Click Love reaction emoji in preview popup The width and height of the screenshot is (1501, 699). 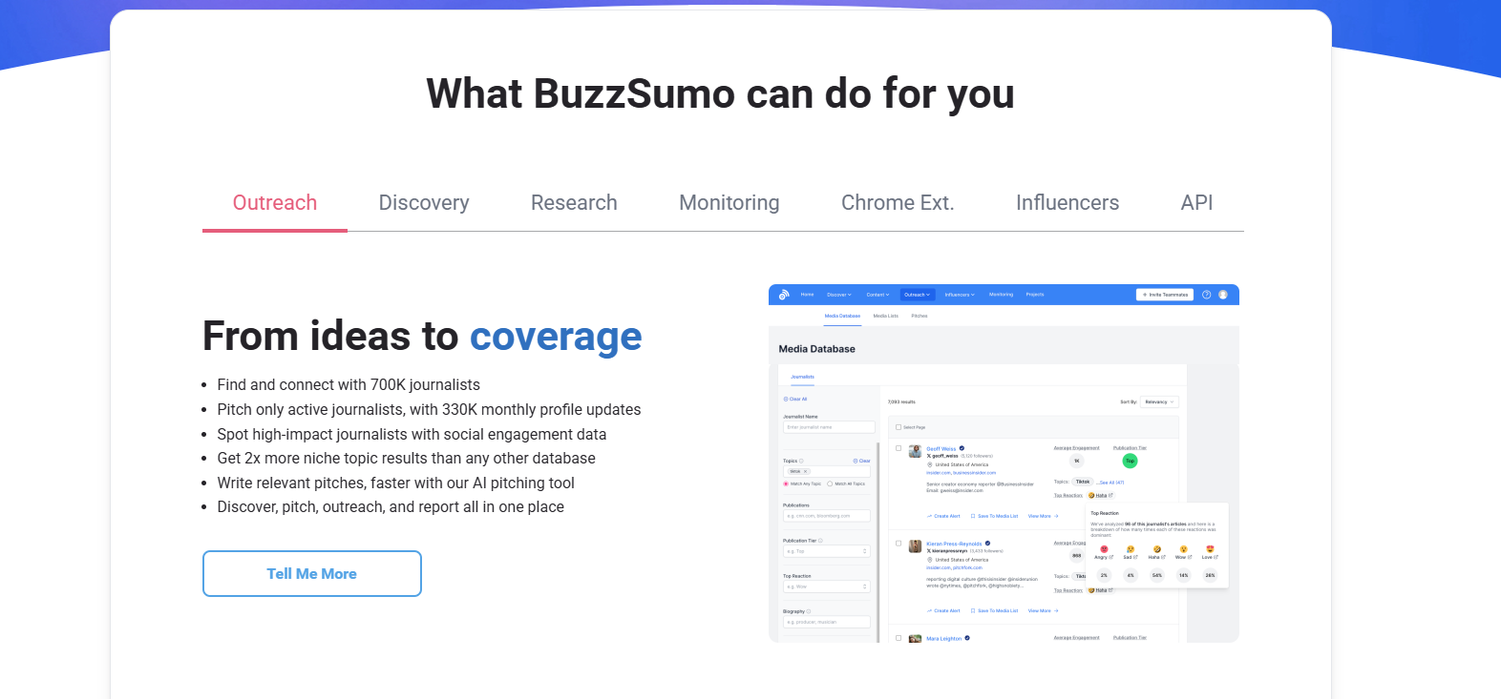1210,549
